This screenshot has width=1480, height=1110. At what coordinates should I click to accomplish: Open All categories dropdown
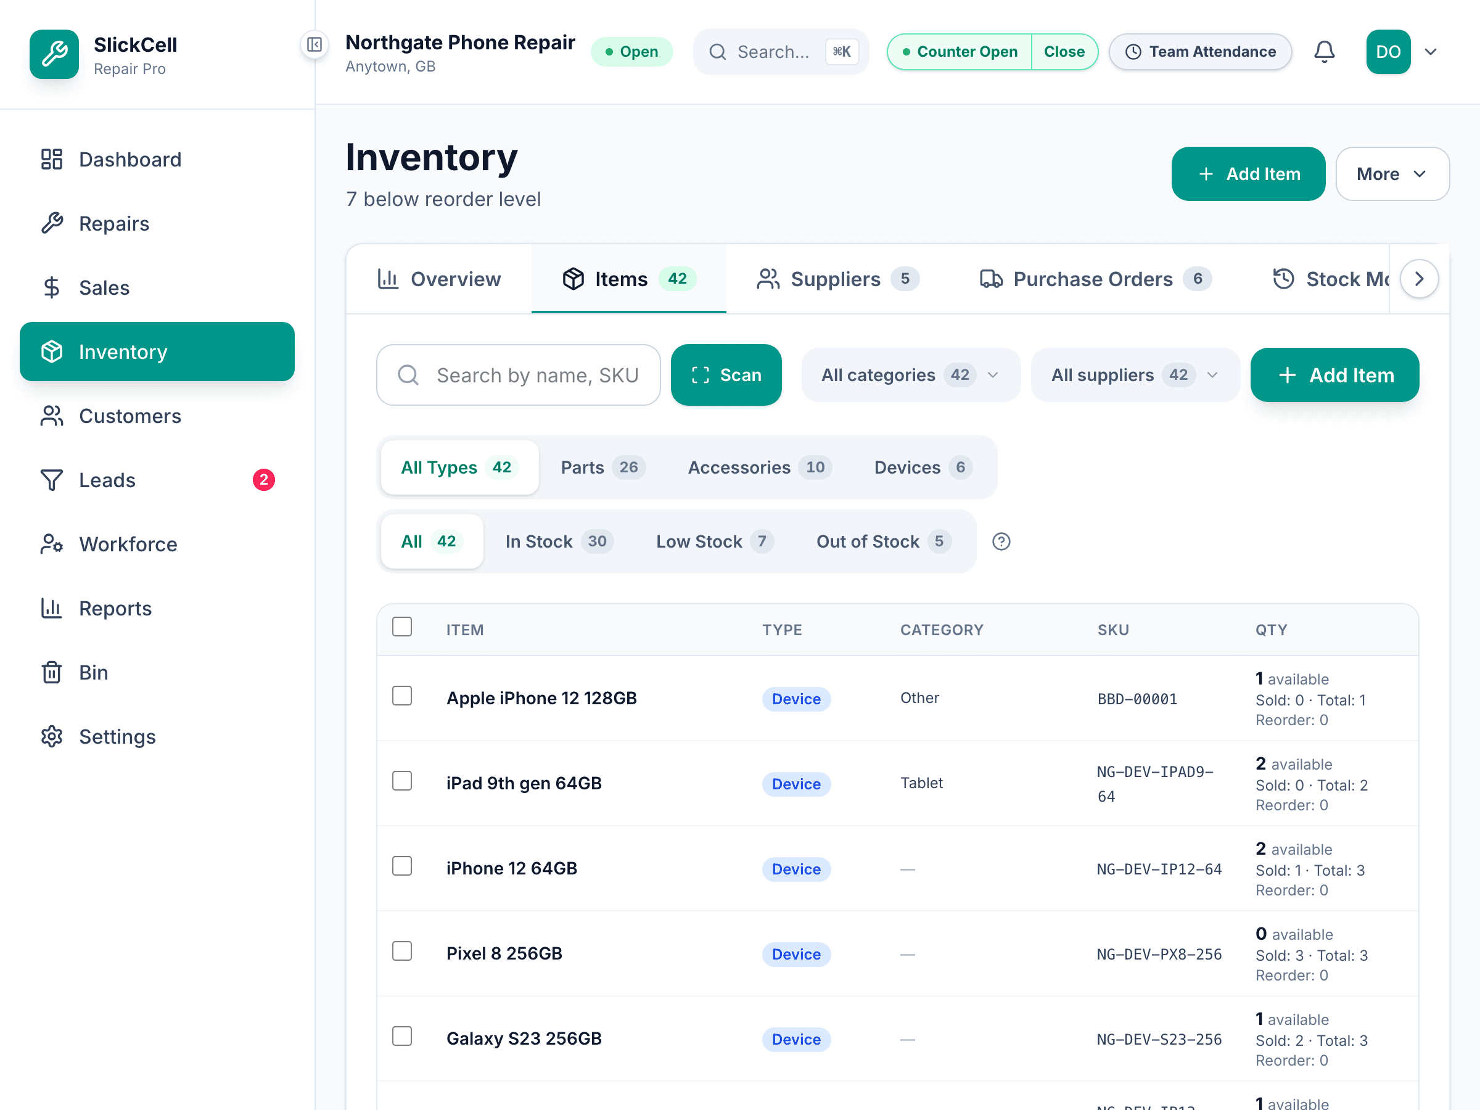point(911,376)
